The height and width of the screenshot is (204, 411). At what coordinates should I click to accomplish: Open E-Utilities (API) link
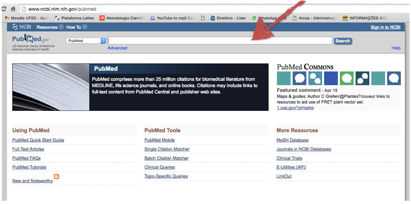pyautogui.click(x=291, y=167)
